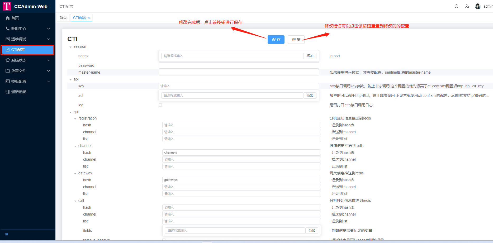Open 通话记录 from the sidebar
Screen dimensions: 493x243
[18, 92]
